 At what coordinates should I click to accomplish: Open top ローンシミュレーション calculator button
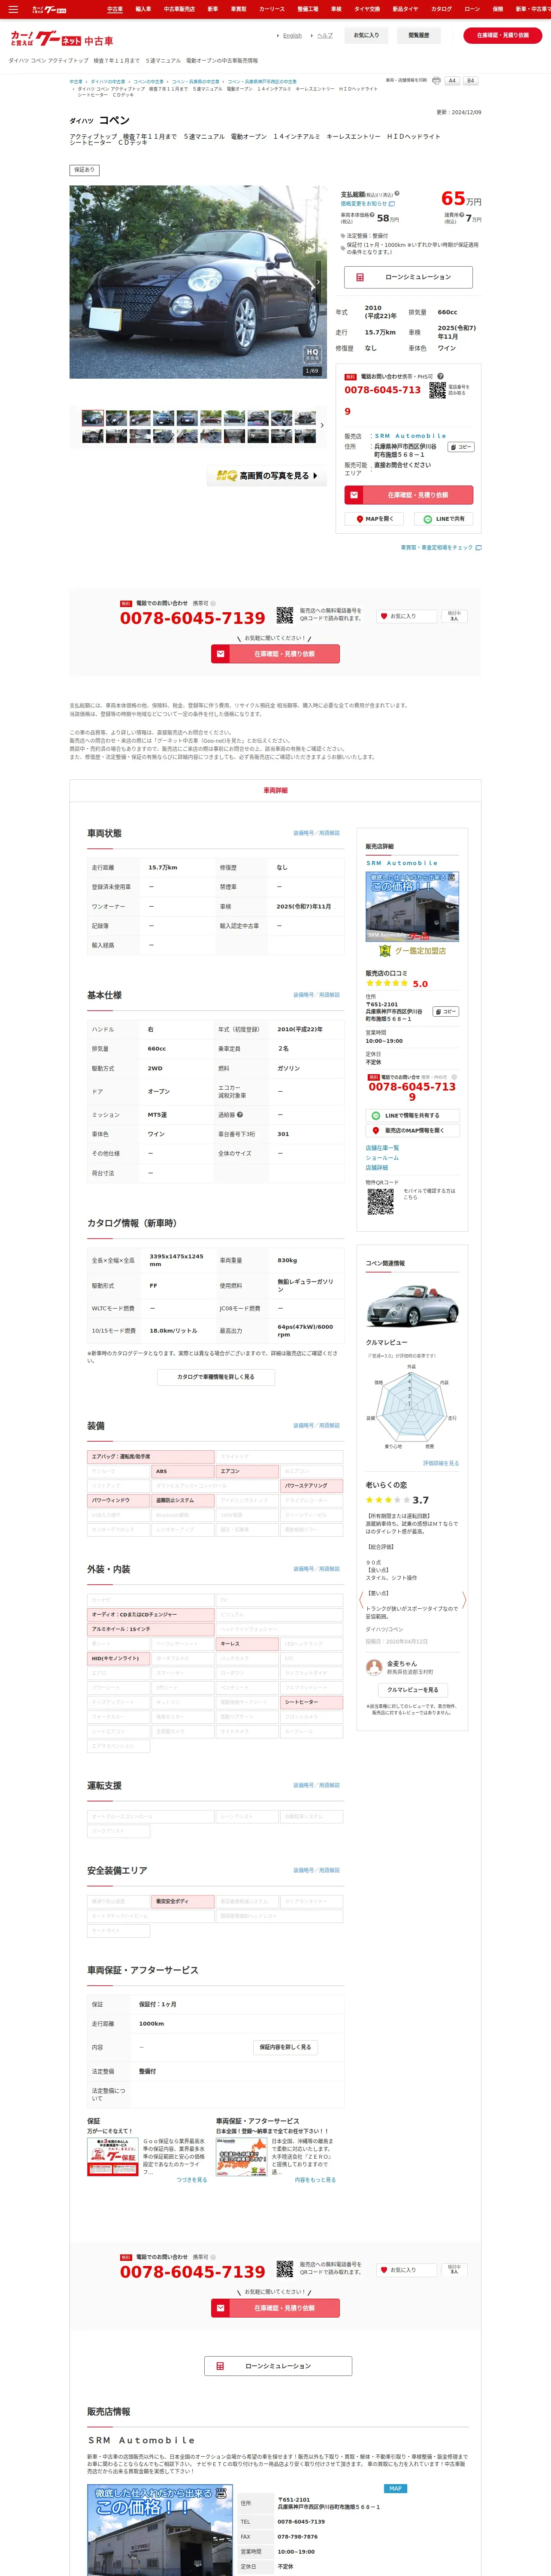[408, 277]
